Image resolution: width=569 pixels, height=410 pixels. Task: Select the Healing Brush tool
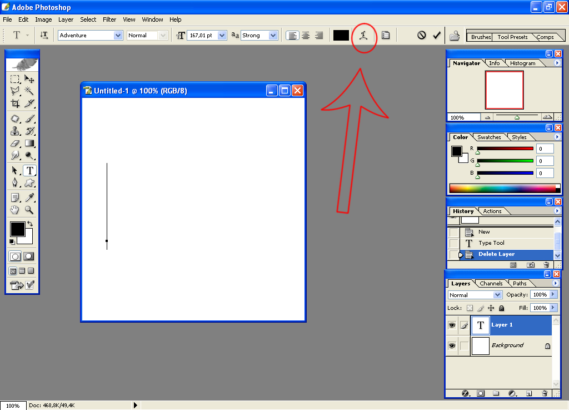coord(15,118)
